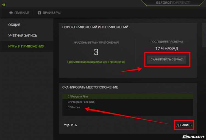Click the НАЙДЕНЫ ИГРЫ И ПРИЛОЖЕНИЯ label
Screen dimensions: 206x140
96,43
